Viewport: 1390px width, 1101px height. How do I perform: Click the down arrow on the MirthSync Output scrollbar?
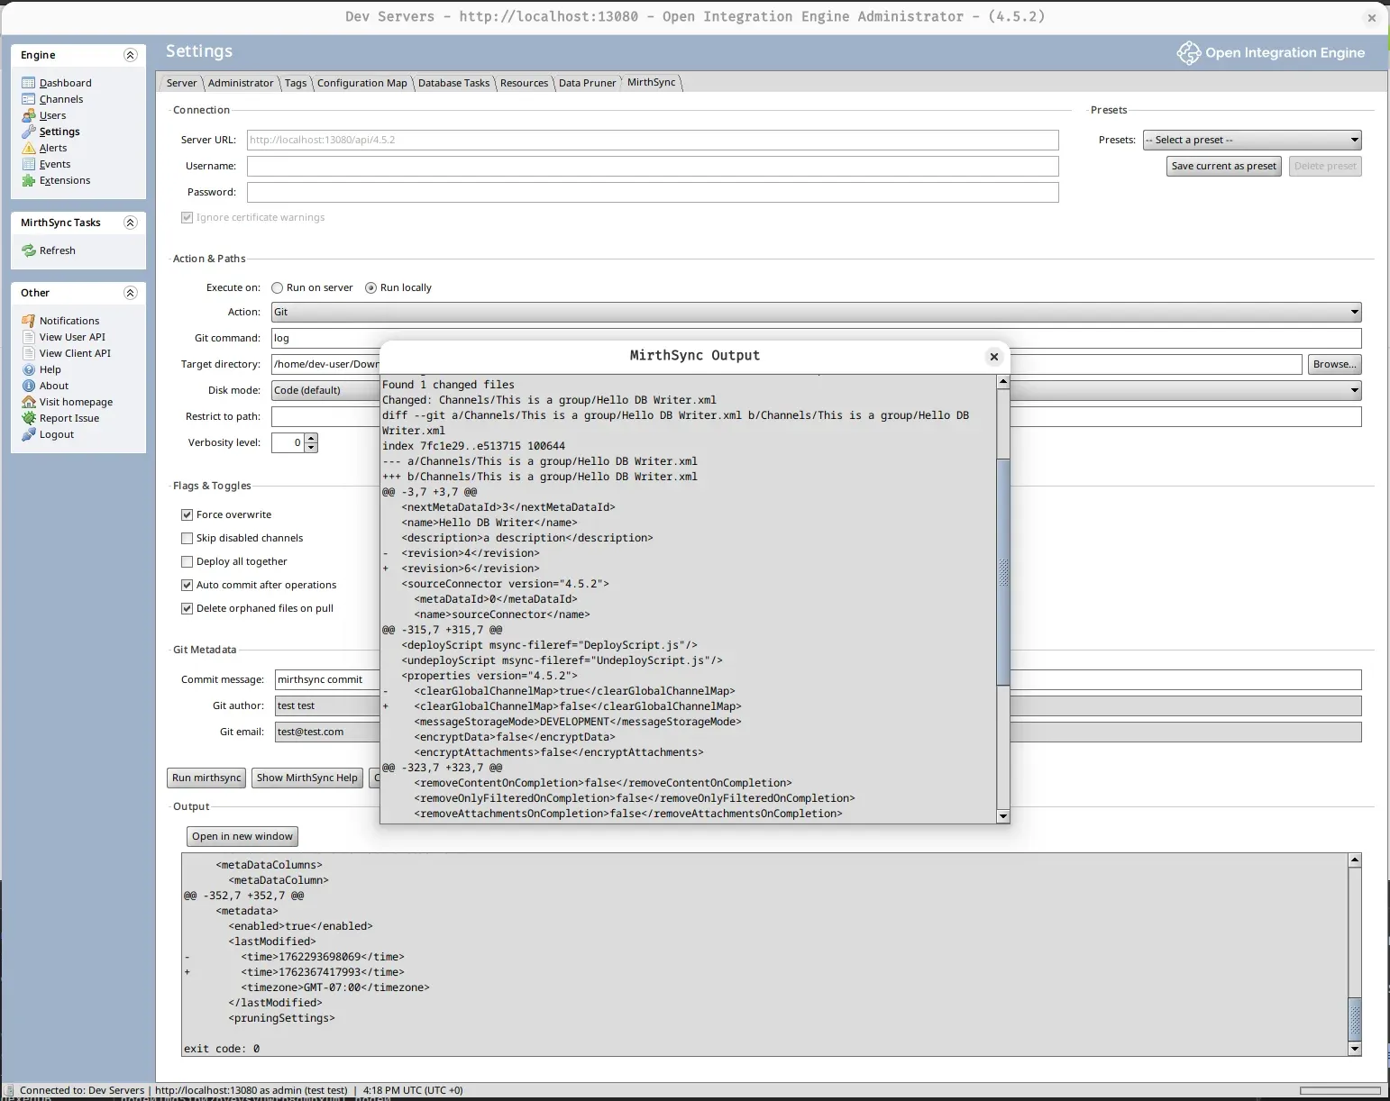click(1003, 816)
